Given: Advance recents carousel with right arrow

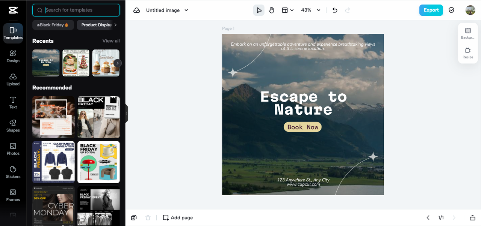Looking at the screenshot, I should (x=118, y=63).
